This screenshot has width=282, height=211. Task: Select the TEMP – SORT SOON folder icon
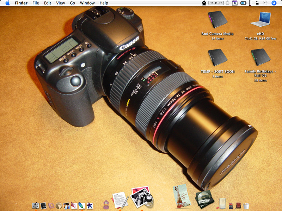(x=217, y=57)
